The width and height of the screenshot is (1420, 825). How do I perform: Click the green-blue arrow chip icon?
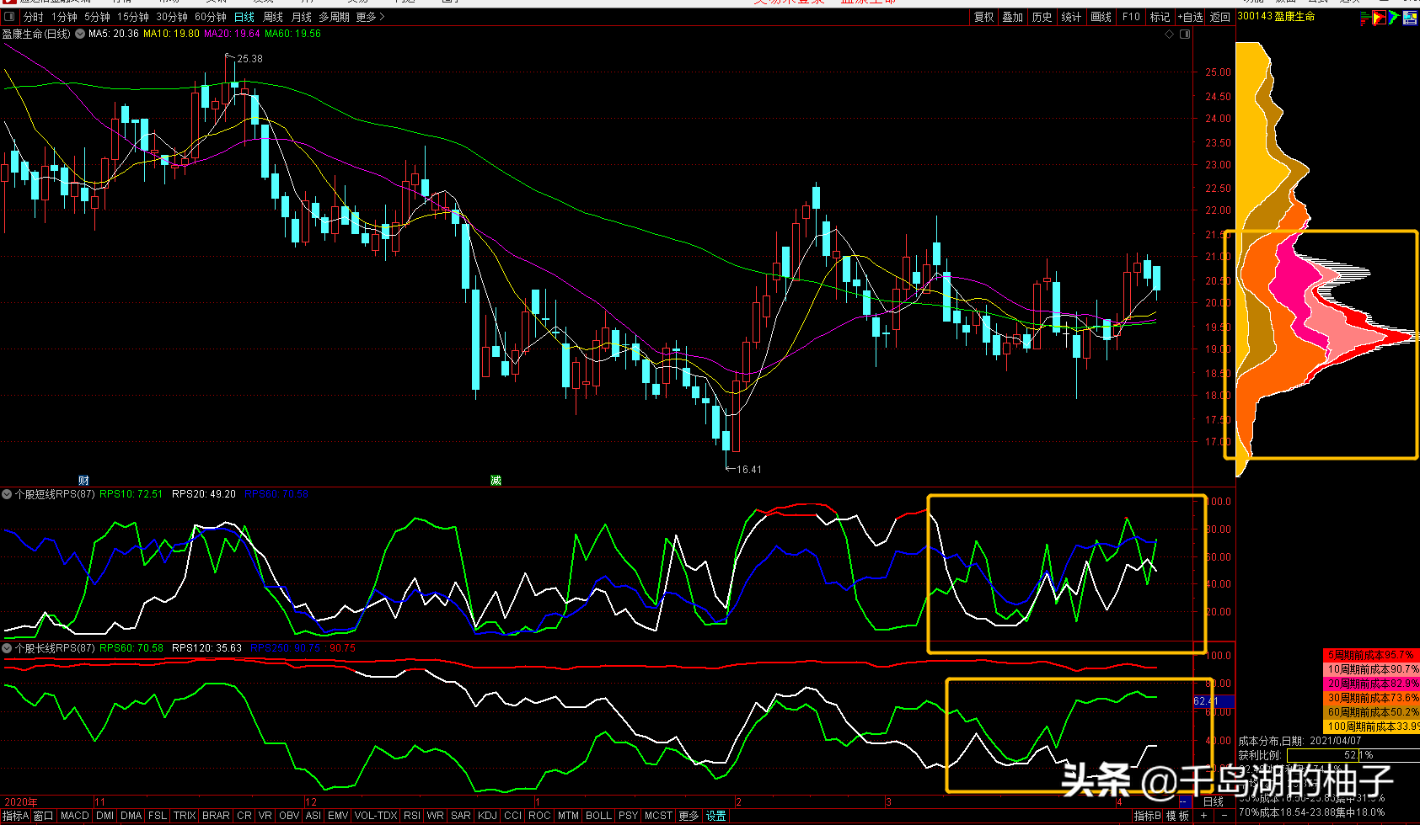coord(1394,18)
